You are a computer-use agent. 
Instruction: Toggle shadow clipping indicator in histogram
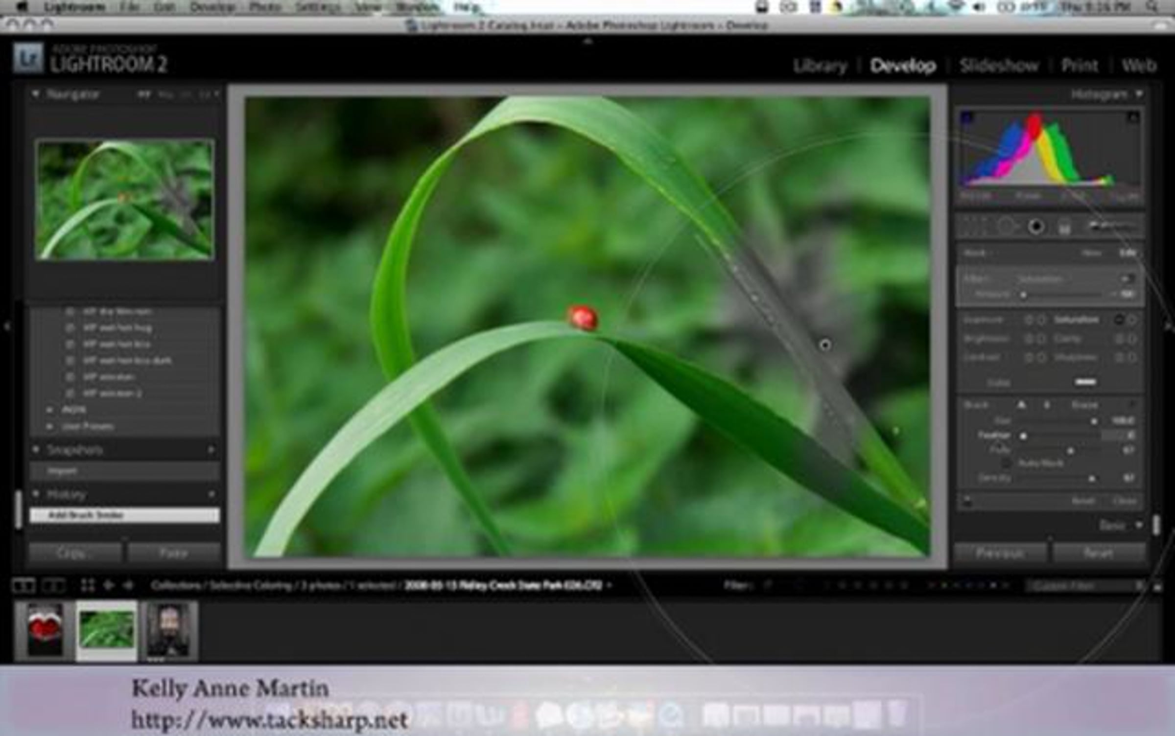(x=966, y=117)
